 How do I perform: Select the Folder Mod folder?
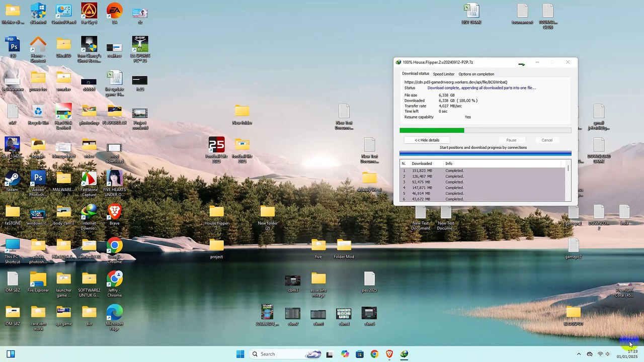click(x=344, y=248)
